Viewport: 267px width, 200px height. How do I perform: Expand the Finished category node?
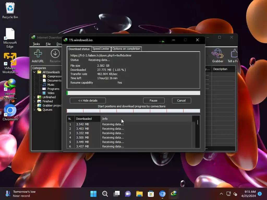(34, 101)
